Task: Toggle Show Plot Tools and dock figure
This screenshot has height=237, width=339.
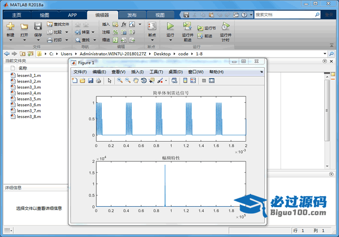Action: coord(211,81)
